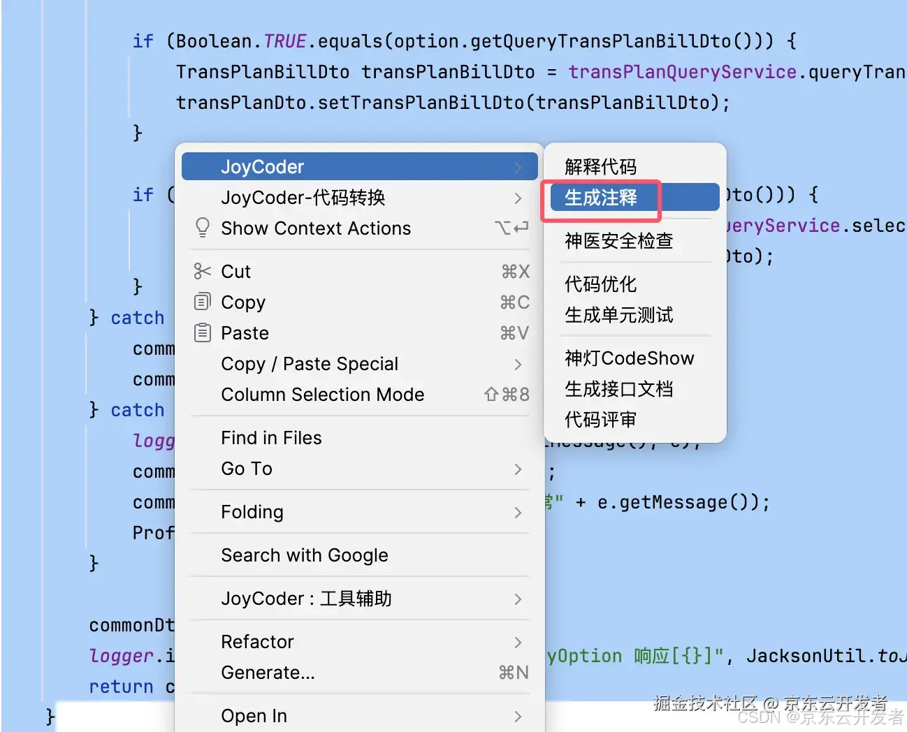Open JoyCoder : 工具辅助 submenu
Viewport: 907px width, 732px height.
tap(359, 599)
